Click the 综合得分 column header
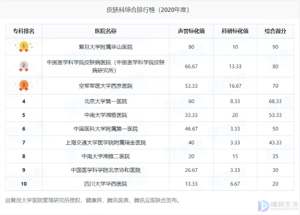Viewport: 300px width, 215px height. point(275,31)
